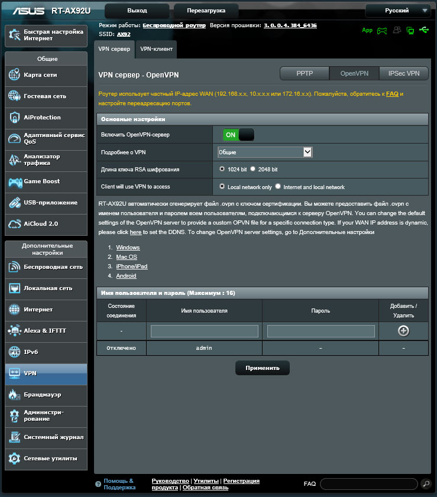Click the AX92 SSID link

coord(124,34)
